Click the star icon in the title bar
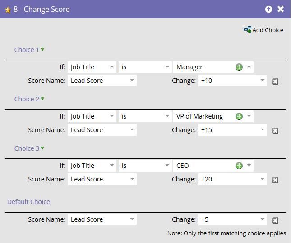The image size is (291, 243). (8, 10)
